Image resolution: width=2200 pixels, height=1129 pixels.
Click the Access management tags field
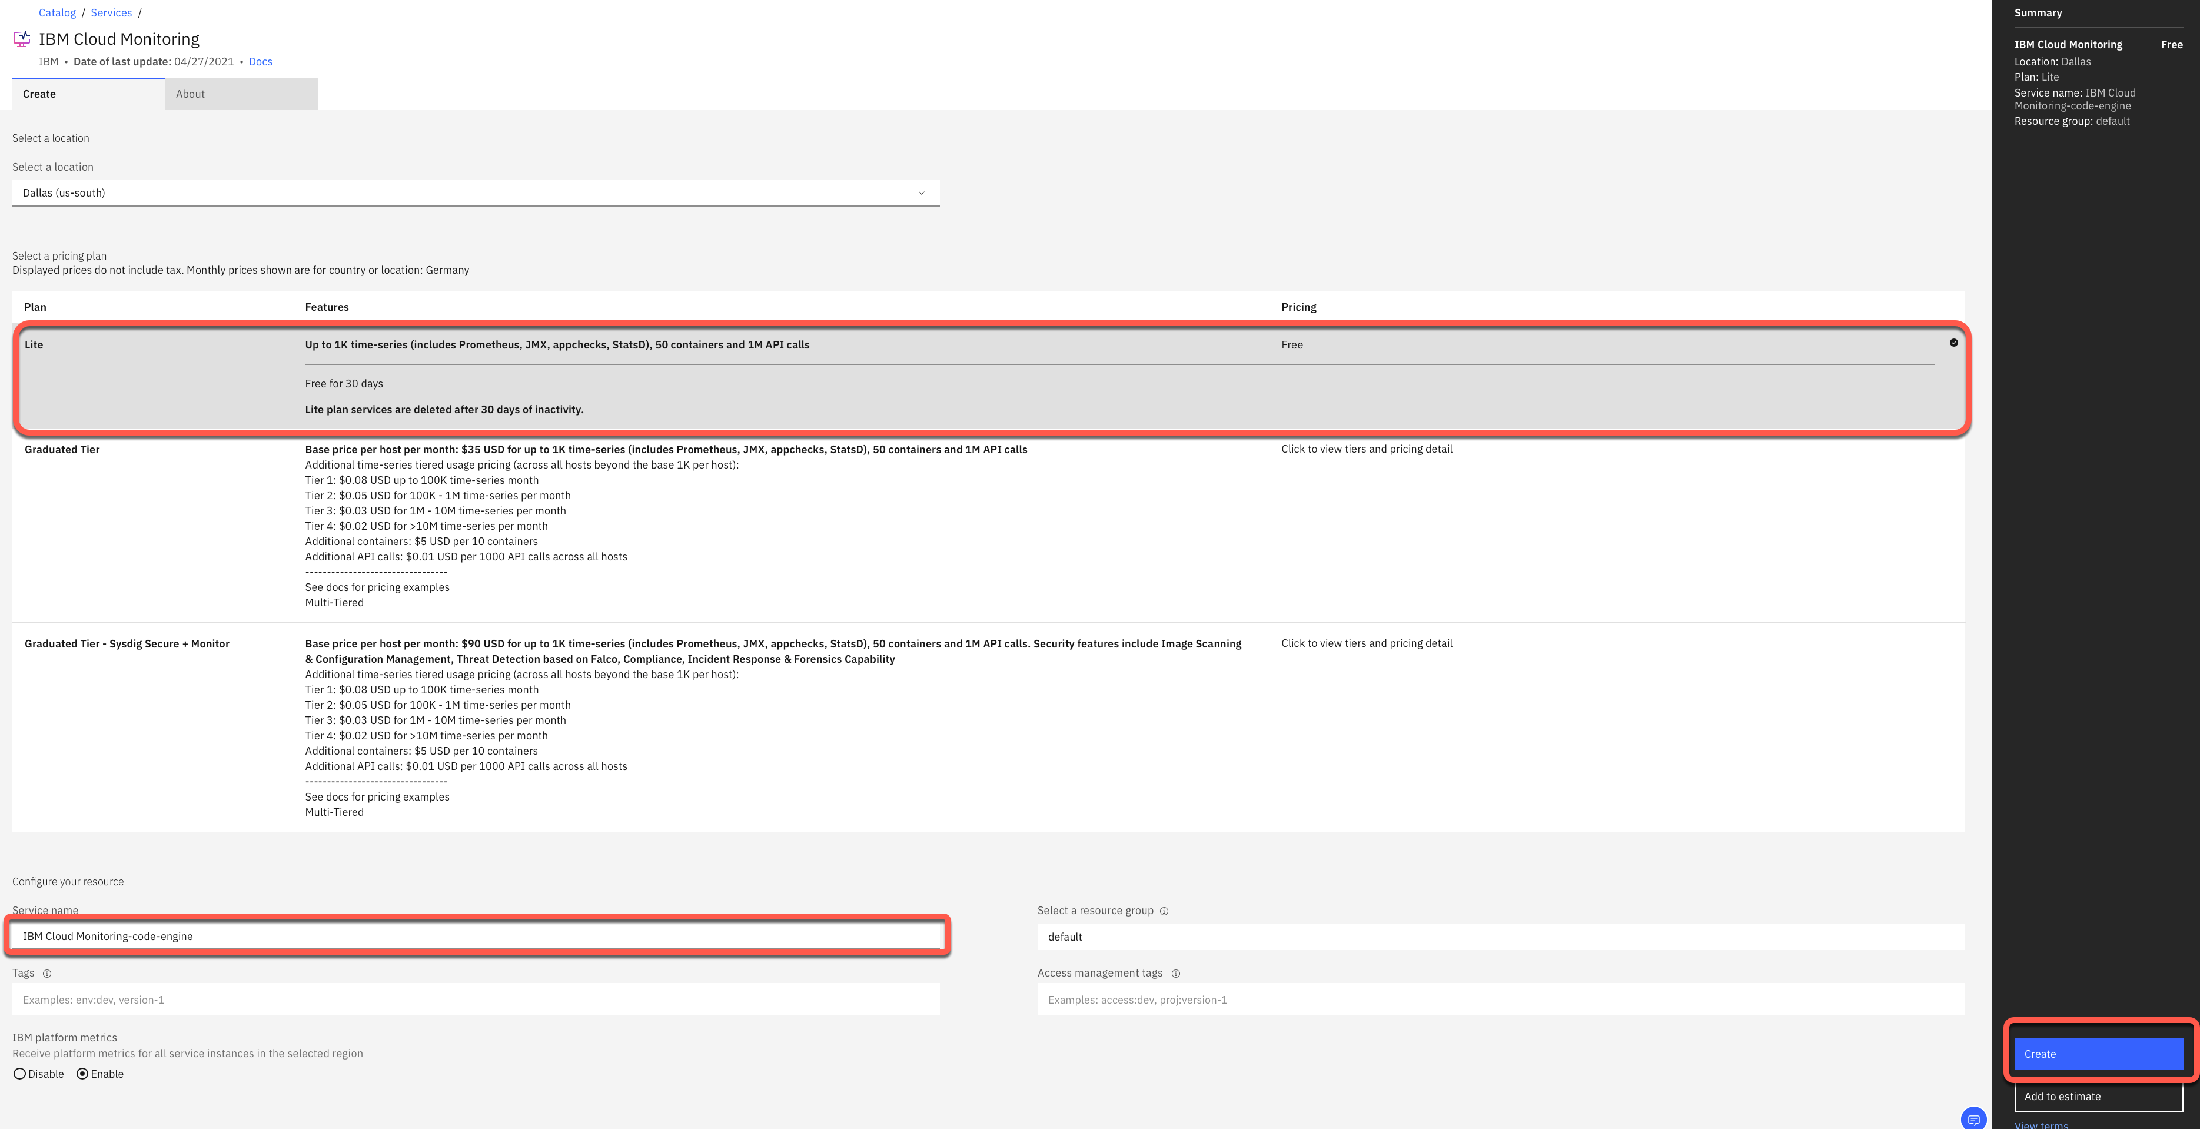(1501, 1000)
